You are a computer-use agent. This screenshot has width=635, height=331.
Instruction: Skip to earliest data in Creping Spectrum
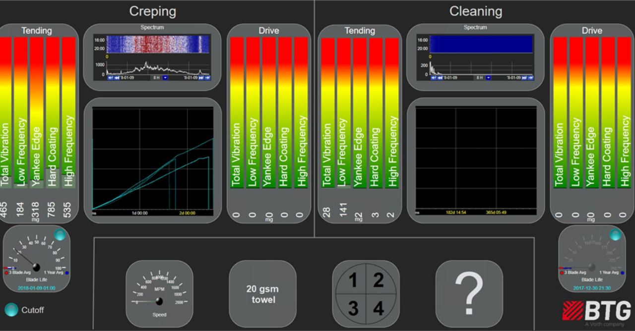coord(110,78)
